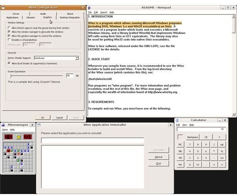The image size is (237, 196).
Task: Click the Notepad title bar app icon
Action: [89, 8]
